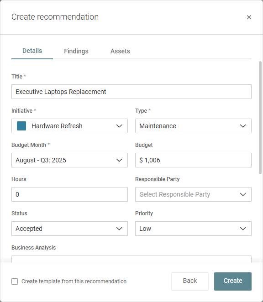Click the Back button

tap(190, 281)
